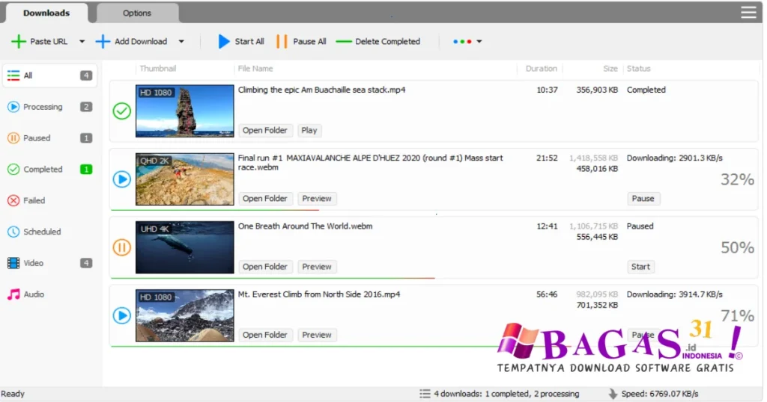Click the Mt. Everest HD 1080 thumbnail
The height and width of the screenshot is (402, 767).
coord(185,315)
